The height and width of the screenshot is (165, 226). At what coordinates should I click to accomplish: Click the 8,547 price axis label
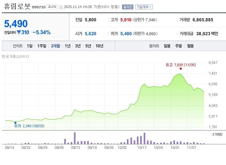[213, 63]
